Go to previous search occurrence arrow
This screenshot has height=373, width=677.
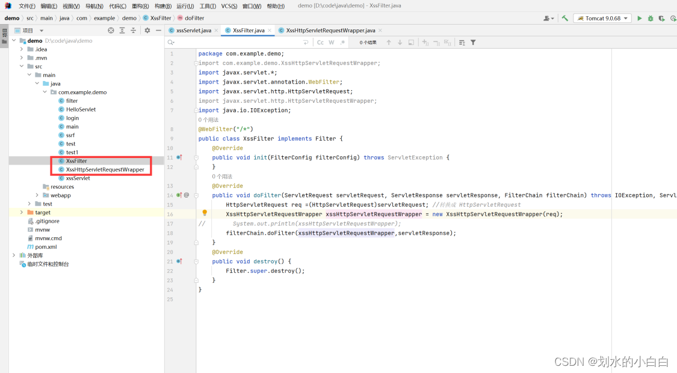click(389, 42)
